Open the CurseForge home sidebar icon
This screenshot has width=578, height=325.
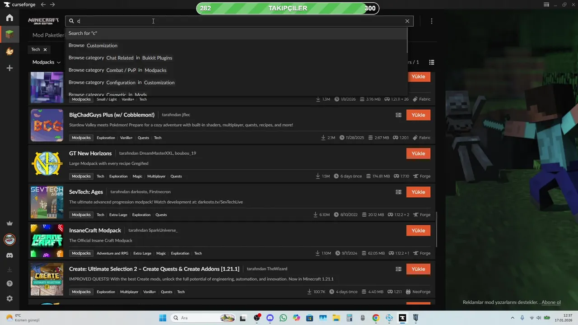tap(9, 18)
